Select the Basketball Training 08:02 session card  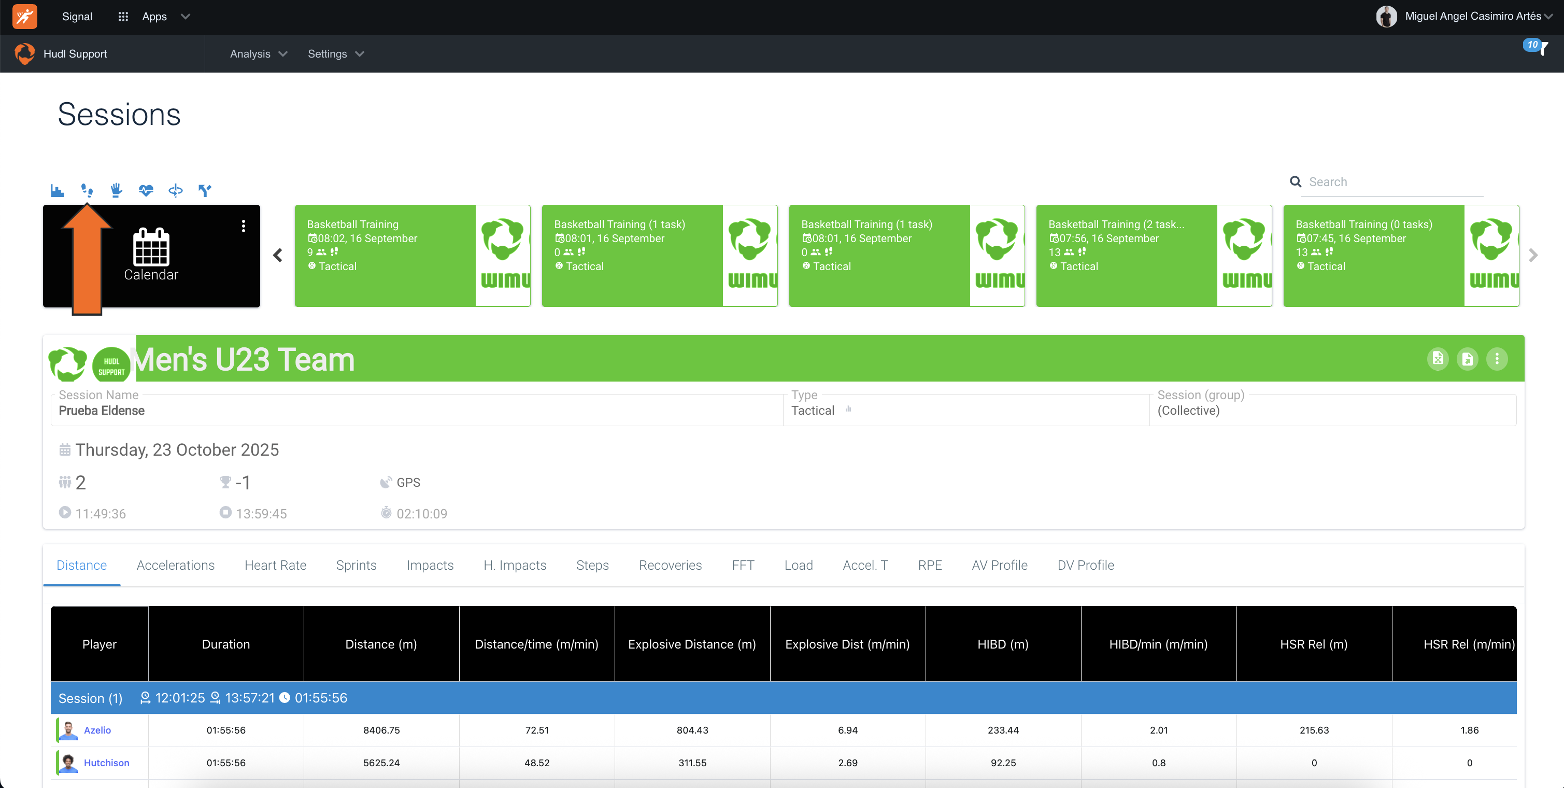[413, 255]
